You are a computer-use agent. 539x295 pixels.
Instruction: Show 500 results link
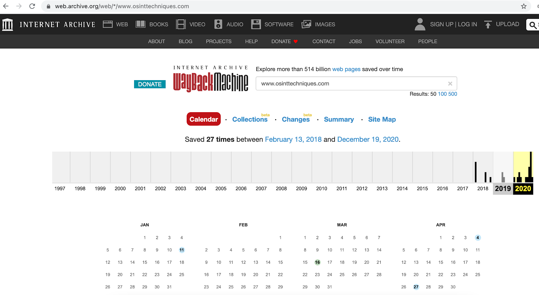coord(453,94)
